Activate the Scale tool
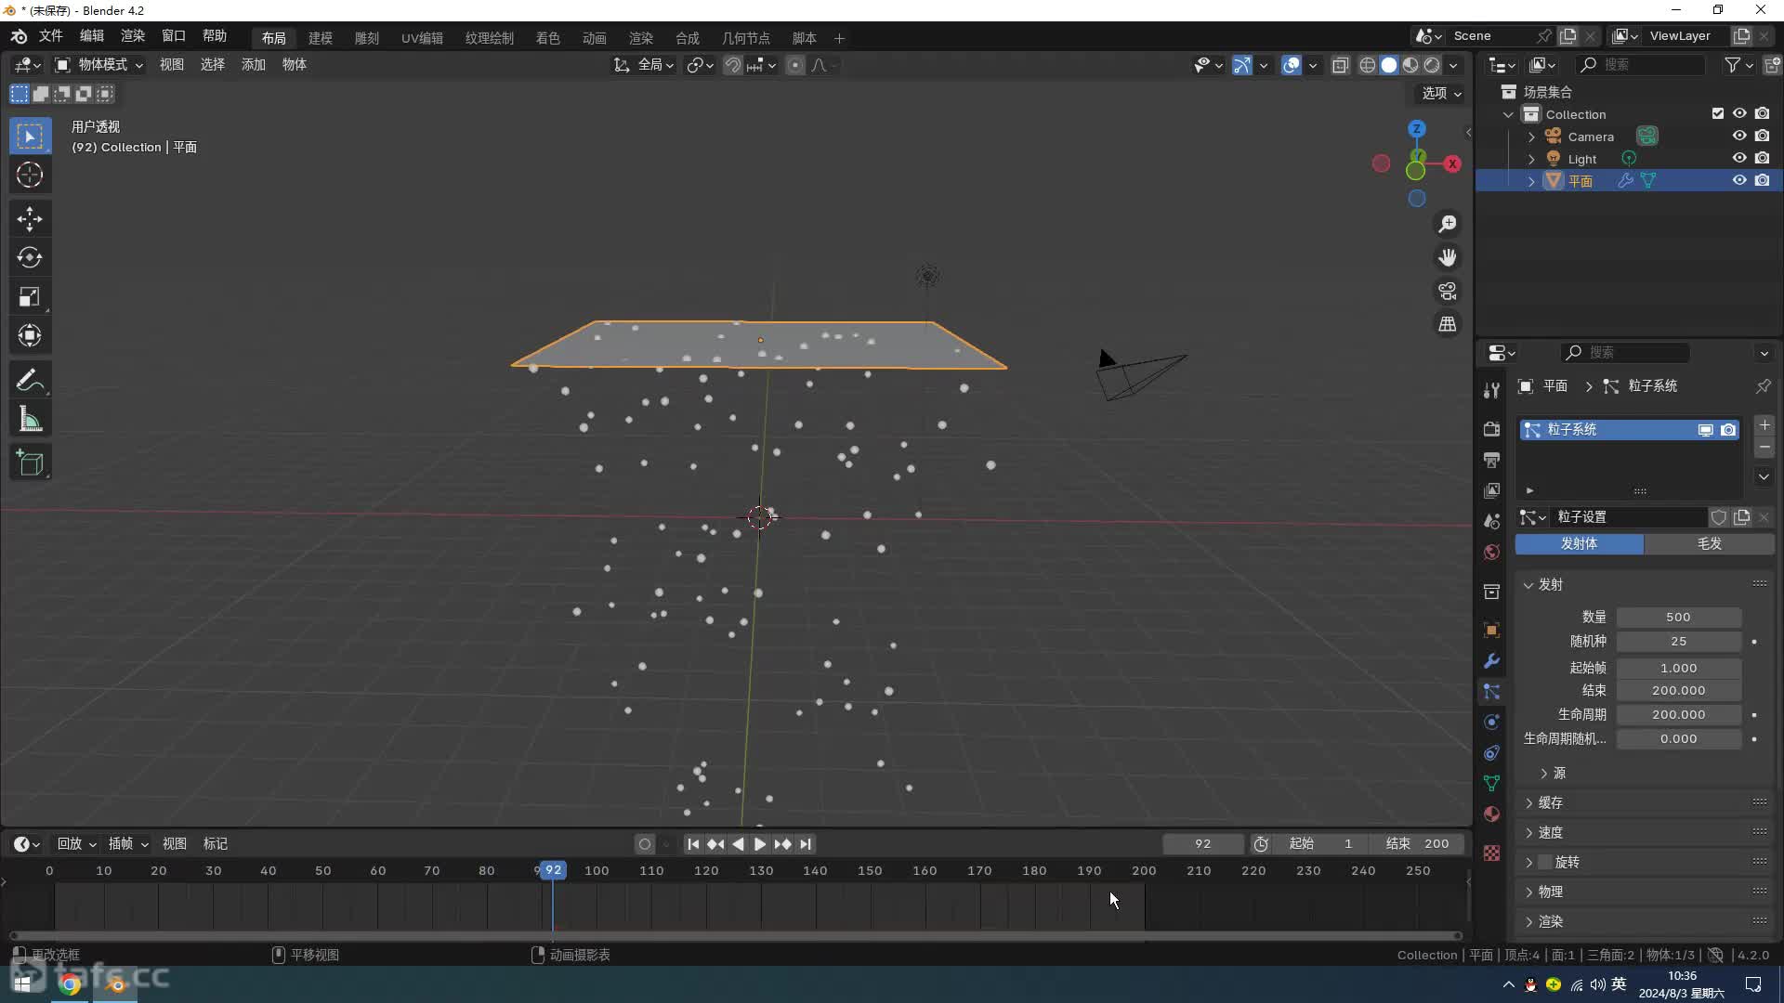The width and height of the screenshot is (1784, 1003). pyautogui.click(x=30, y=297)
